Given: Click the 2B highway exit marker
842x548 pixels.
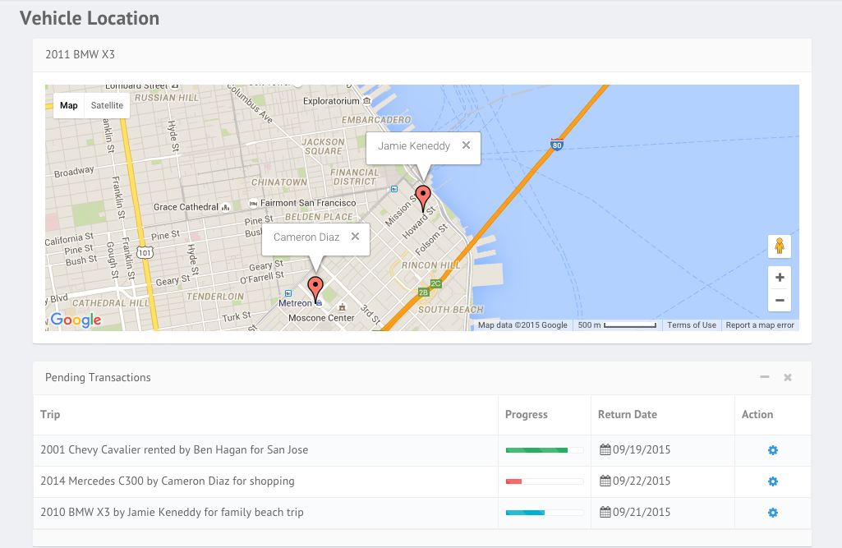Looking at the screenshot, I should tap(423, 292).
